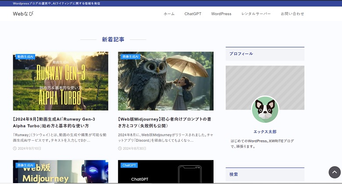This screenshot has width=342, height=185.
Task: Open the Webなび site logo
Action: pos(23,14)
